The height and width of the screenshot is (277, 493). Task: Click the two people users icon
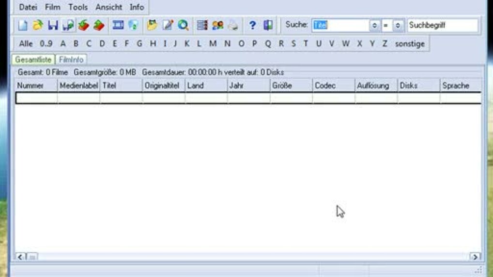pos(217,25)
